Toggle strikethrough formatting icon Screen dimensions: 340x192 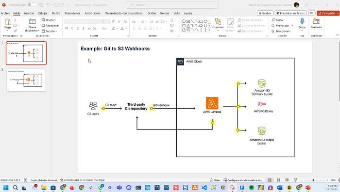pyautogui.click(x=89, y=28)
